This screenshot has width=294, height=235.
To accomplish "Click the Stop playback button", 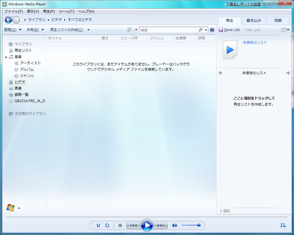I will coord(120,225).
